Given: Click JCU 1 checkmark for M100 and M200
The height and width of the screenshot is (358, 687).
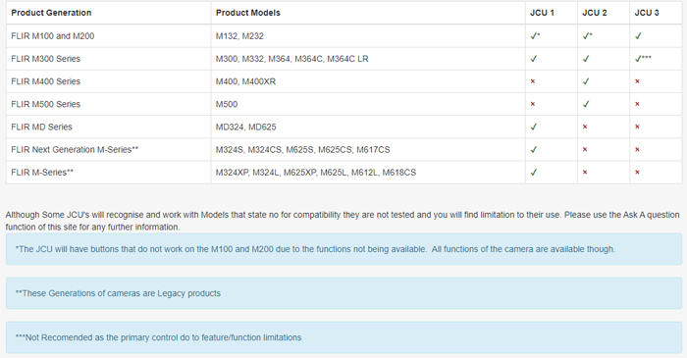Looking at the screenshot, I should click(x=534, y=36).
